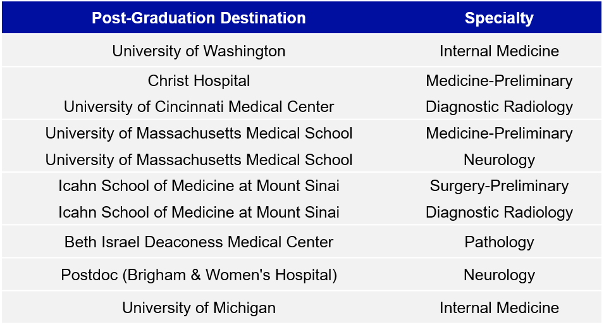
Task: Click the Specialty column header
Action: coord(499,18)
